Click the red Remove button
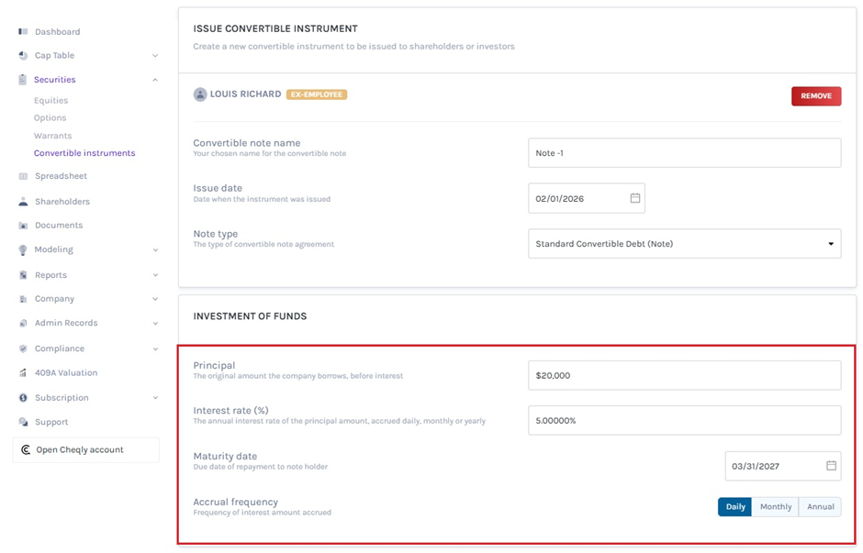This screenshot has width=863, height=553. 815,96
